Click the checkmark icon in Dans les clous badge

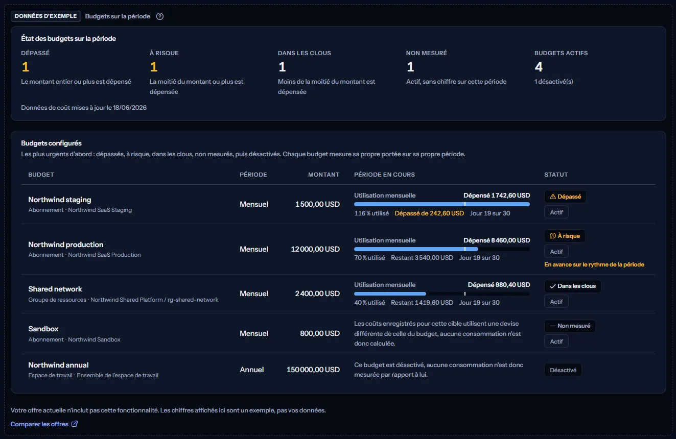click(552, 286)
